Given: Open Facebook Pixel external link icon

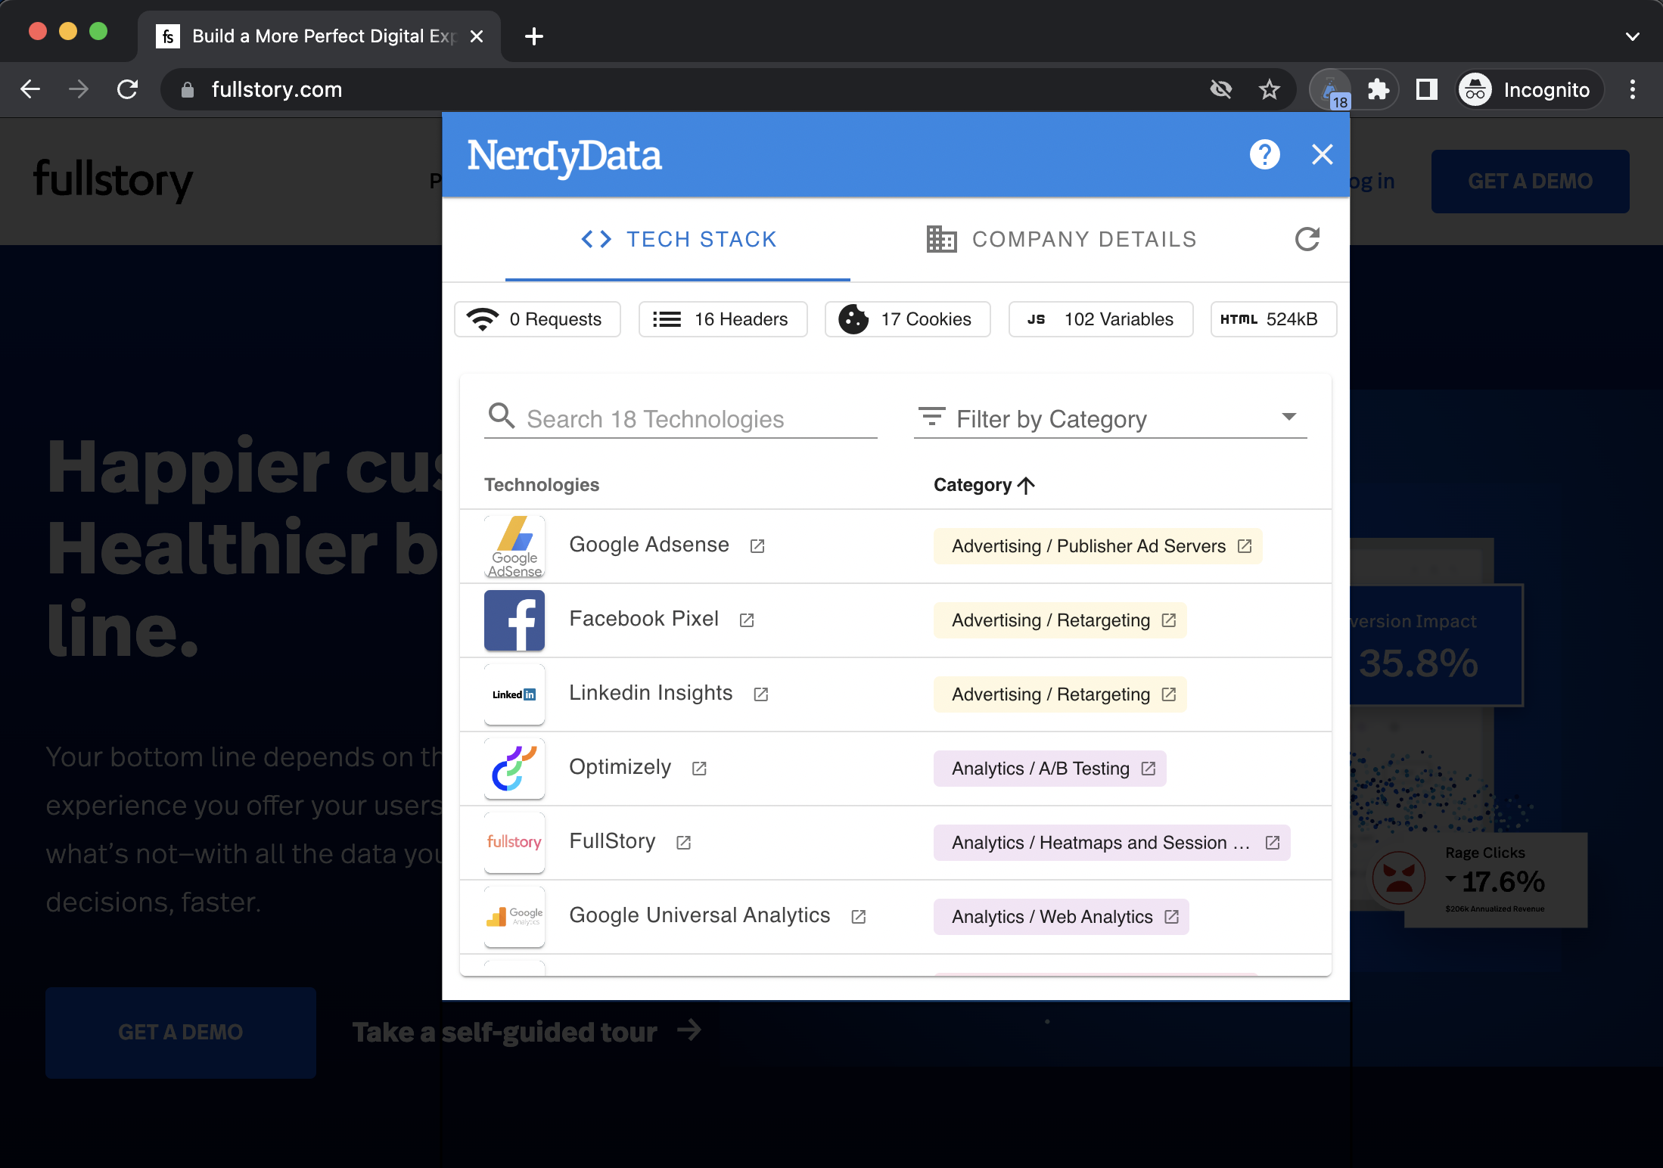Looking at the screenshot, I should coord(747,620).
